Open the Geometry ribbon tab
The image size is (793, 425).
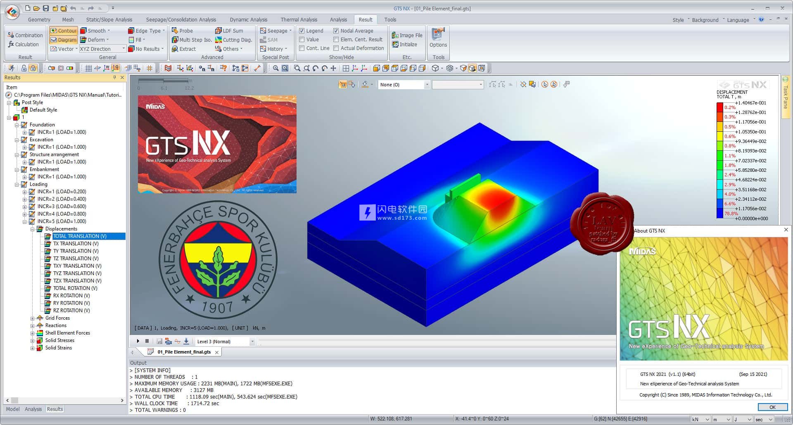click(x=39, y=19)
